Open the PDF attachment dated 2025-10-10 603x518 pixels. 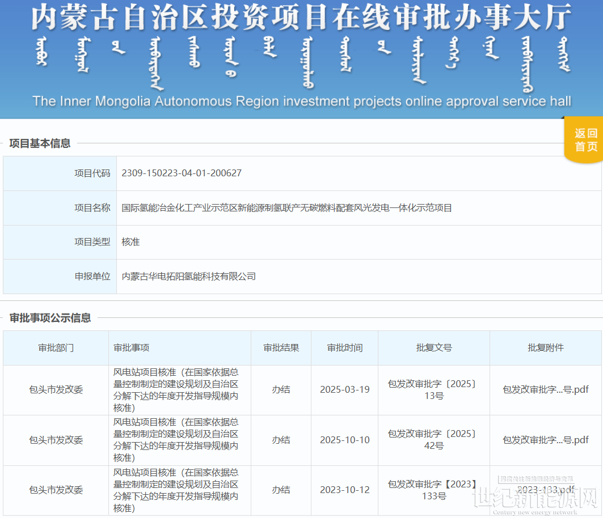click(545, 440)
